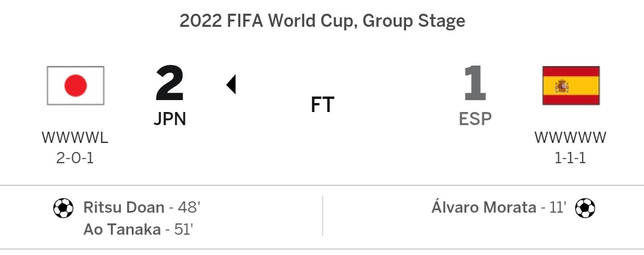Click Japan's score number 2

169,83
